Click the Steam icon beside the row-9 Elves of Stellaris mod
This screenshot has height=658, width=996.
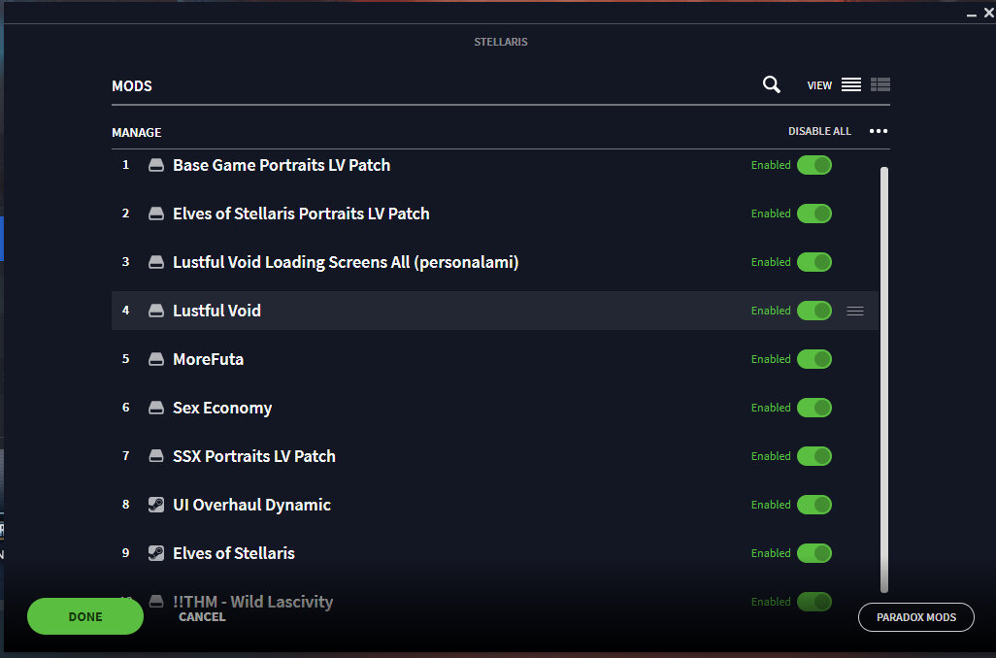coord(156,553)
